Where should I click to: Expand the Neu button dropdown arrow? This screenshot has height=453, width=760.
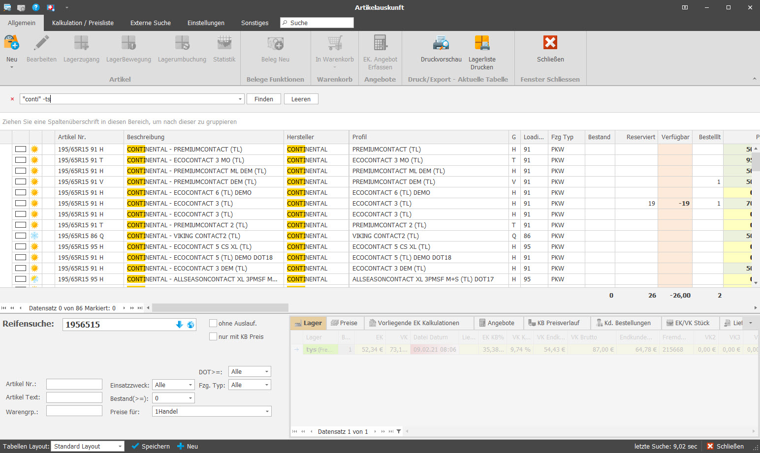12,67
